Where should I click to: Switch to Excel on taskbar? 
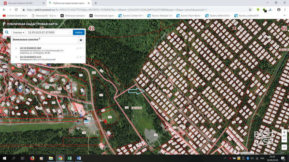69,158
